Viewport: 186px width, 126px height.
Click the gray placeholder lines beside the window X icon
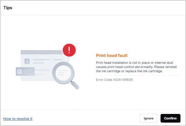tap(42, 61)
